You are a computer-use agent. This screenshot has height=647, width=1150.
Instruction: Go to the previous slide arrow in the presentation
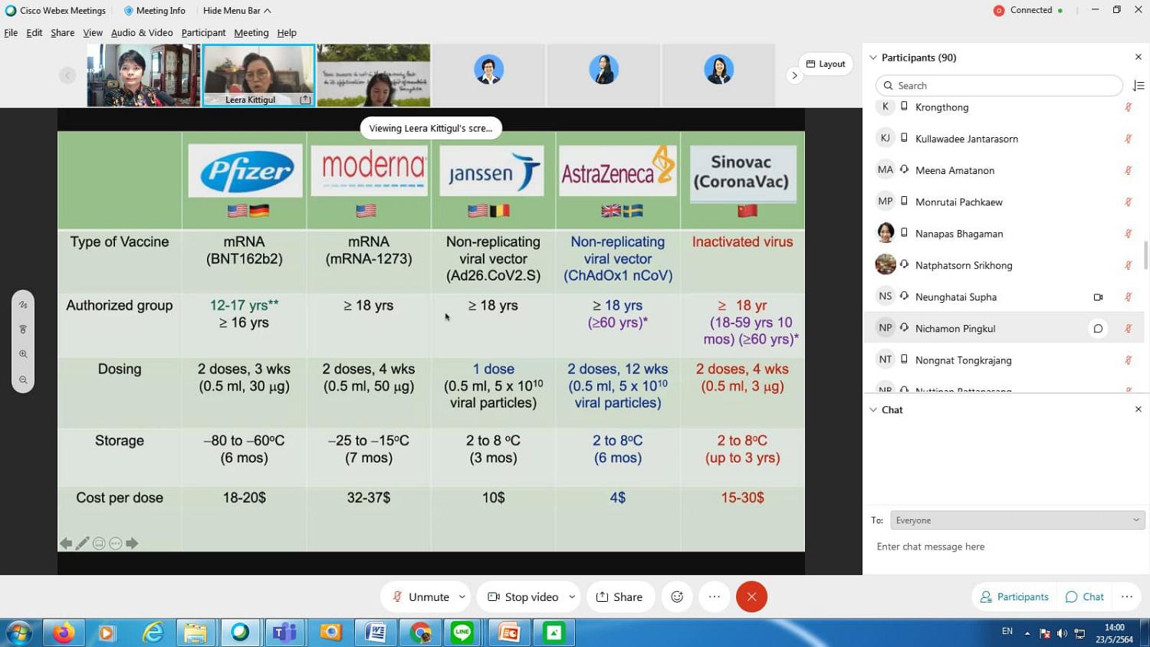[x=66, y=544]
